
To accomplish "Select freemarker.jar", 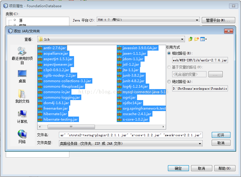I will coord(53,108).
